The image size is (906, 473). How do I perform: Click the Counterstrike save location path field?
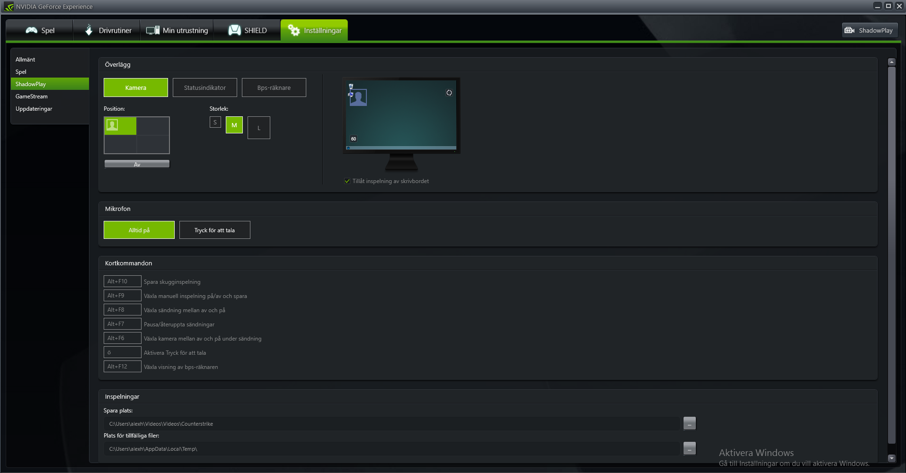click(392, 424)
